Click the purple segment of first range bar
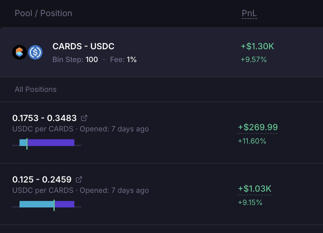This screenshot has height=233, width=323. point(51,143)
